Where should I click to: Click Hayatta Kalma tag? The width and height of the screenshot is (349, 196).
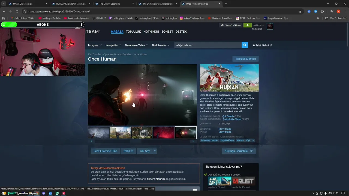[227, 140]
